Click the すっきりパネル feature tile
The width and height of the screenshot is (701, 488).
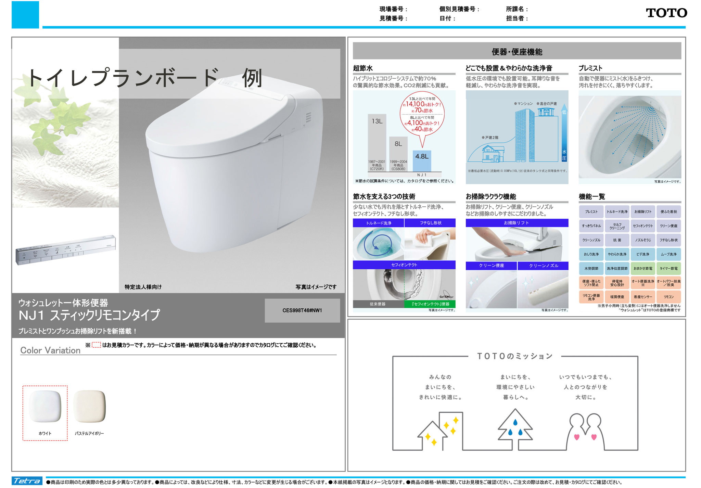pyautogui.click(x=591, y=226)
